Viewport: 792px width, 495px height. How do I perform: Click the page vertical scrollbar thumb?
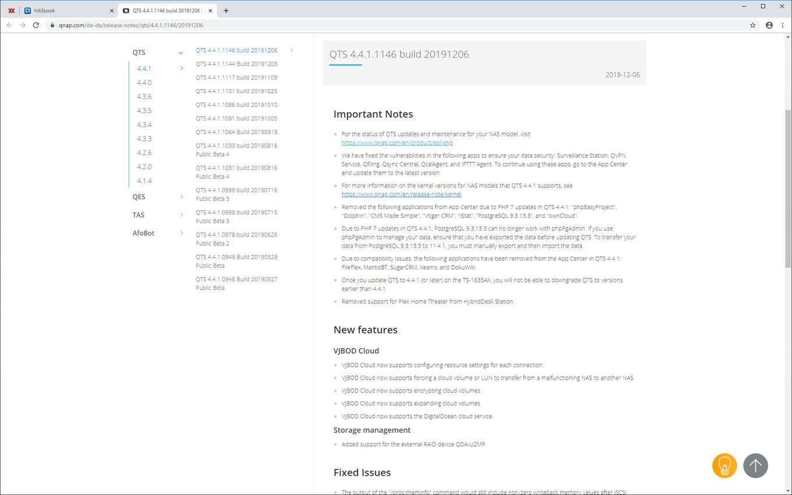point(789,188)
